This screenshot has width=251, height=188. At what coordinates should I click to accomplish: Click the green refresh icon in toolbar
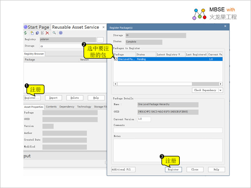point(25,33)
